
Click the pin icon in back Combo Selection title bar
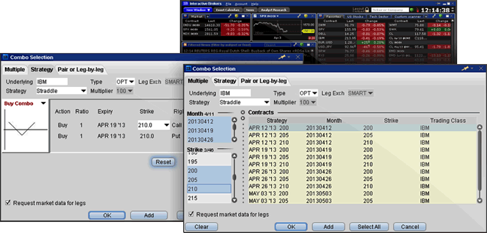(x=282, y=57)
